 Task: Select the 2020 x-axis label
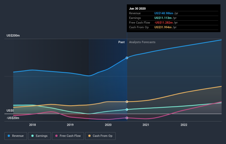coord(108,125)
